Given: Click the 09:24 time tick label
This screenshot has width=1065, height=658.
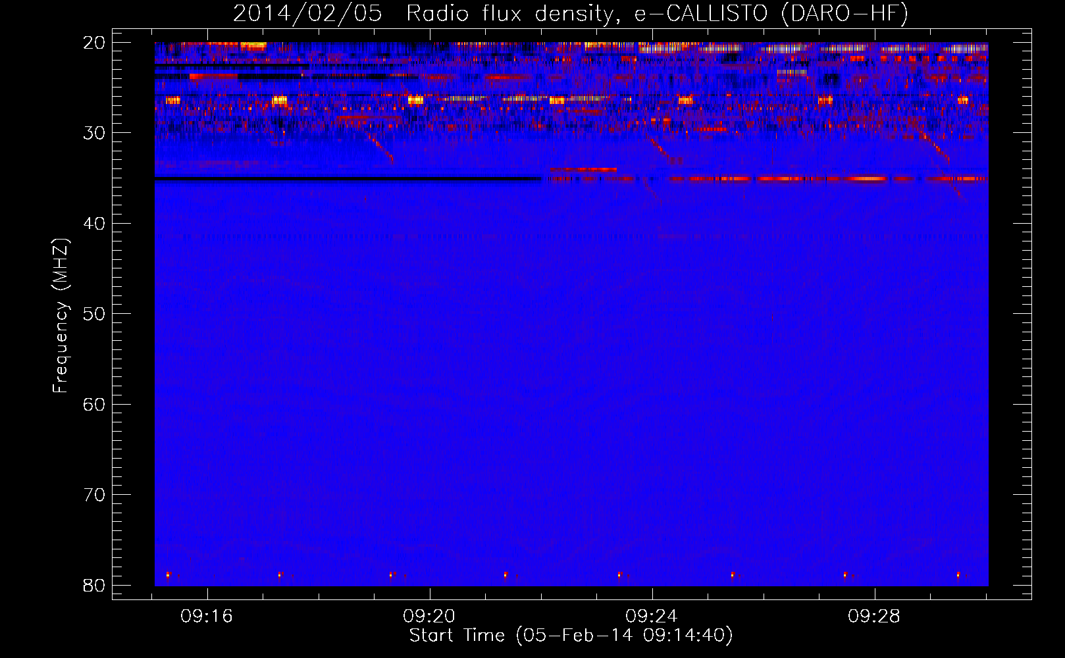Looking at the screenshot, I should tap(652, 617).
